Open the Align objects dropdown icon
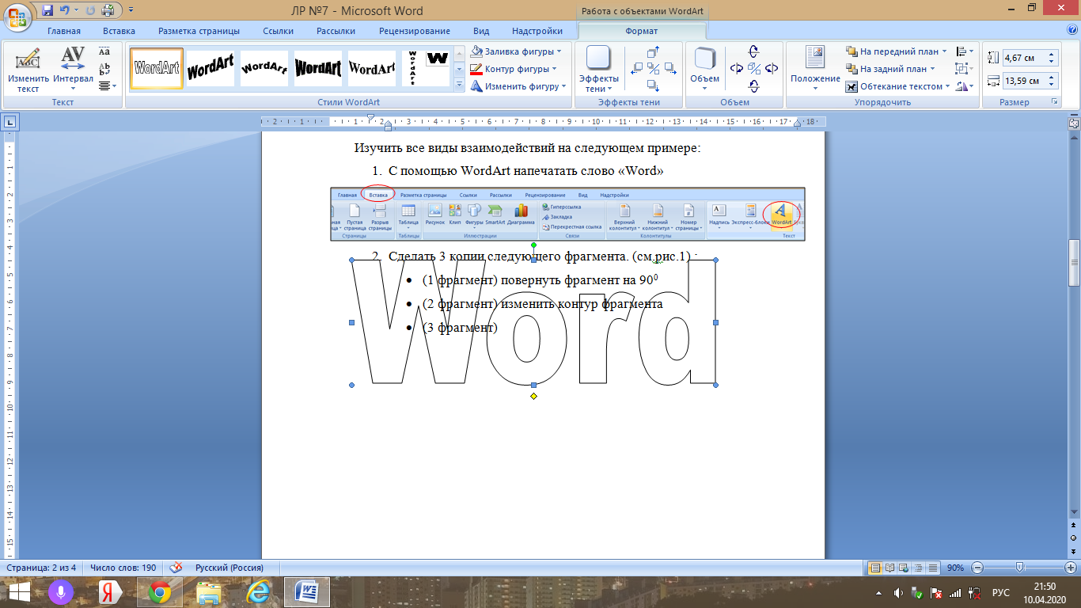The width and height of the screenshot is (1081, 608). [x=964, y=51]
